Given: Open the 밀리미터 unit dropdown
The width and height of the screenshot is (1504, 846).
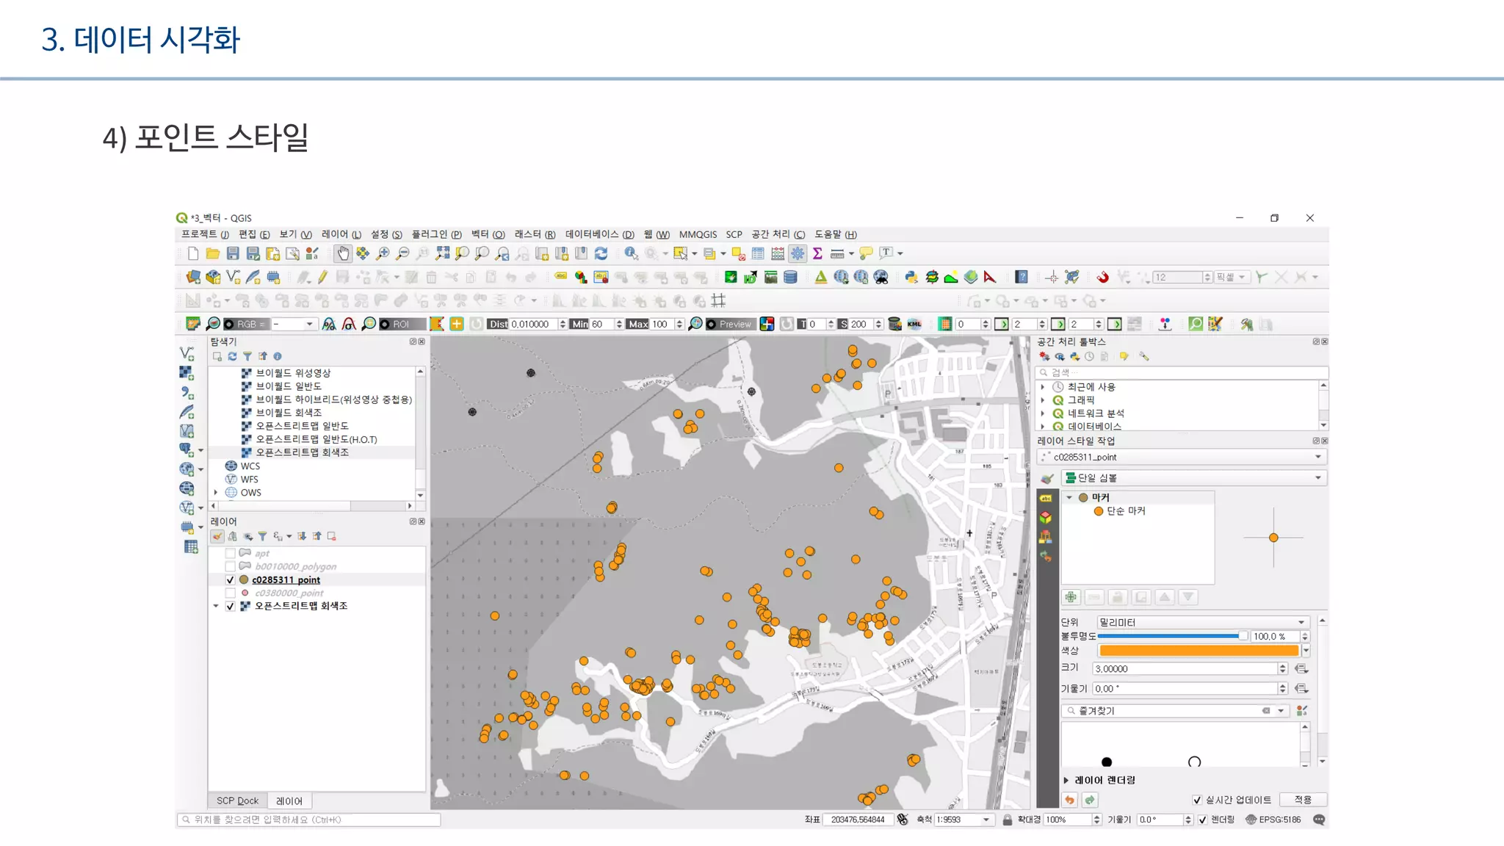Looking at the screenshot, I should 1201,622.
